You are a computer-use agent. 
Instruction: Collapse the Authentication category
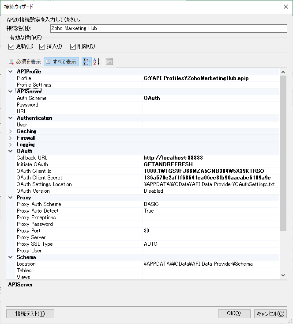pyautogui.click(x=11, y=118)
